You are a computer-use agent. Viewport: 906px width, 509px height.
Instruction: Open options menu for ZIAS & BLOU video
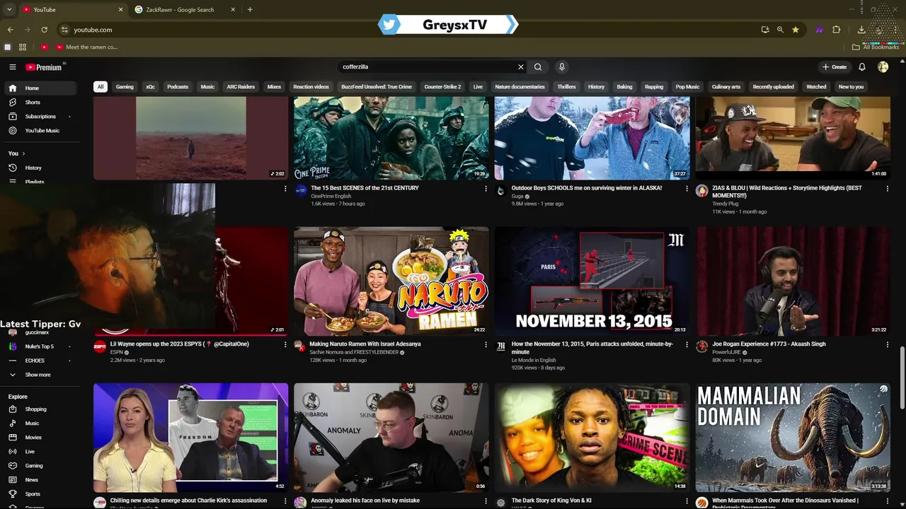[x=887, y=189]
